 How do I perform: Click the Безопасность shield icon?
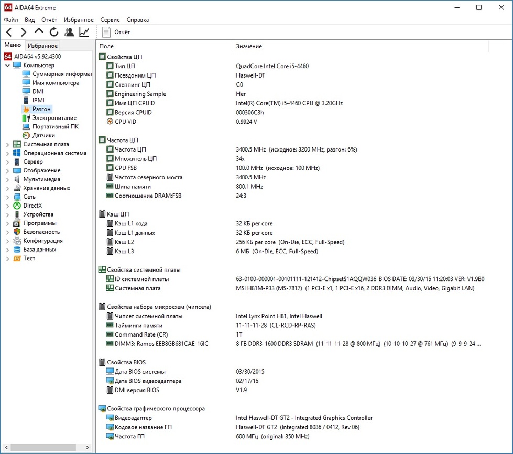[17, 232]
